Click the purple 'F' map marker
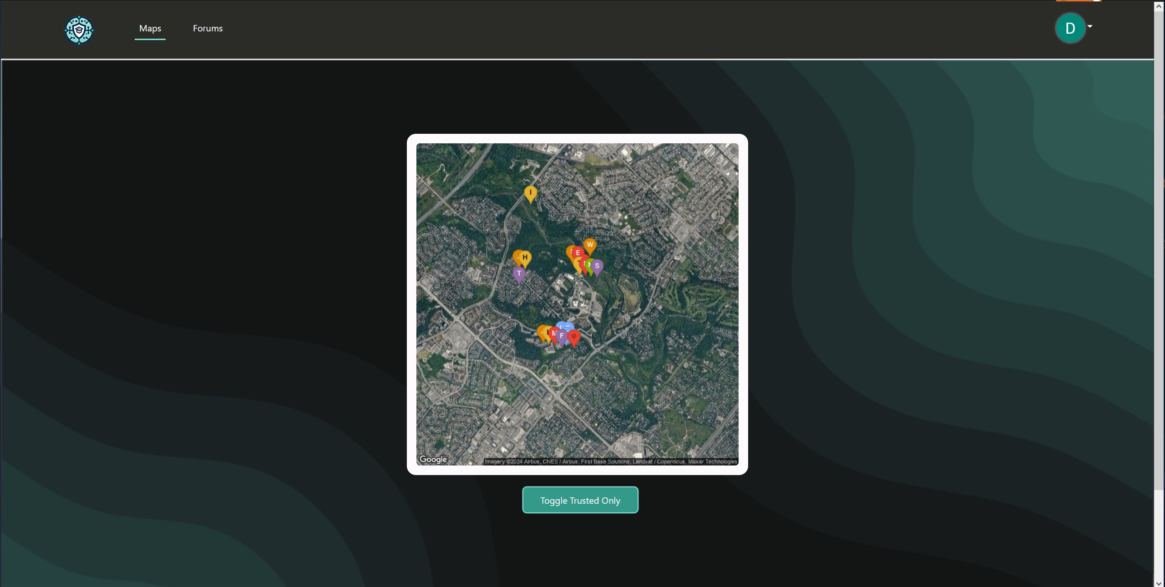Viewport: 1165px width, 587px height. click(x=562, y=336)
